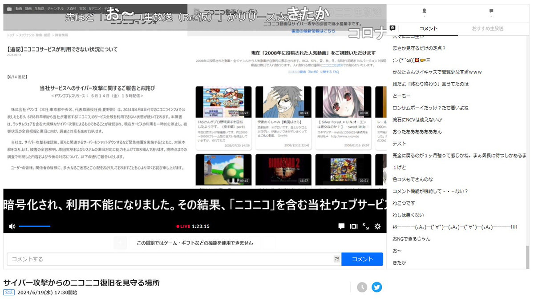Image resolution: width=534 pixels, height=302 pixels.
Task: Click the niconico logo in top navigation
Action: pyautogui.click(x=9, y=8)
